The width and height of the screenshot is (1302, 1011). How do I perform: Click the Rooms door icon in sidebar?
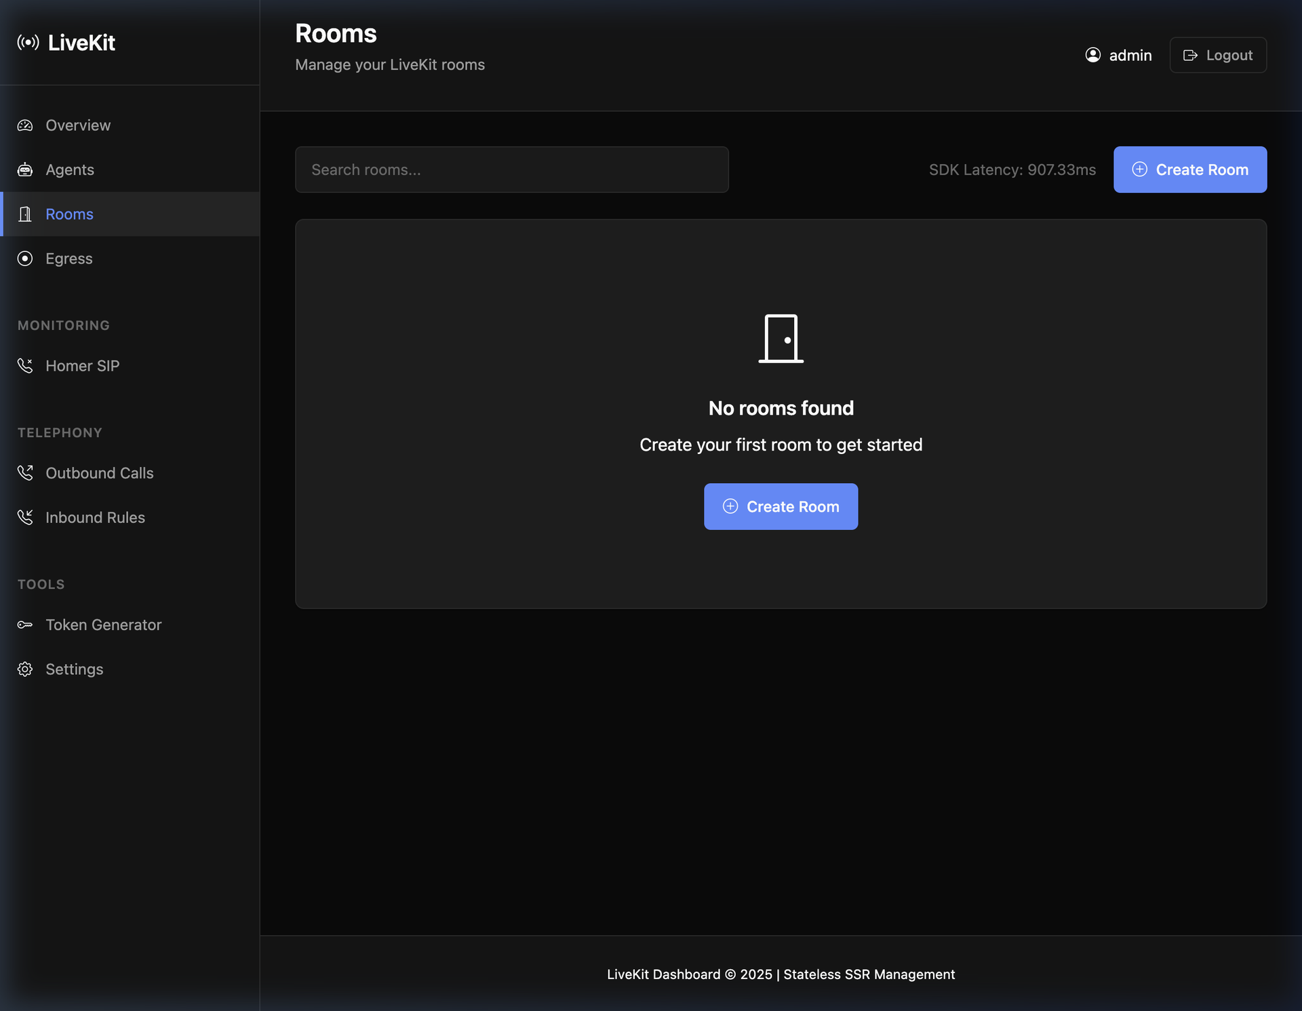click(25, 214)
